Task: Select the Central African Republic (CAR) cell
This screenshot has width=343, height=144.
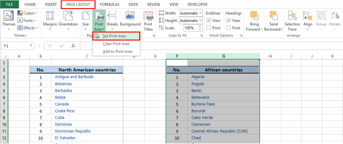Action: (223, 131)
